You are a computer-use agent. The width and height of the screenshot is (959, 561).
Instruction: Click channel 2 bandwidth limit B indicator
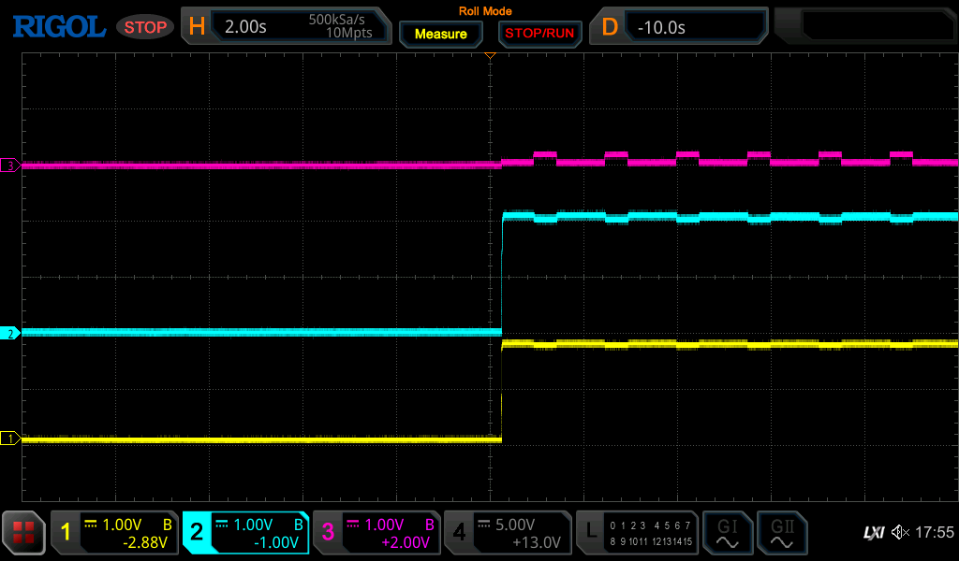(x=299, y=525)
